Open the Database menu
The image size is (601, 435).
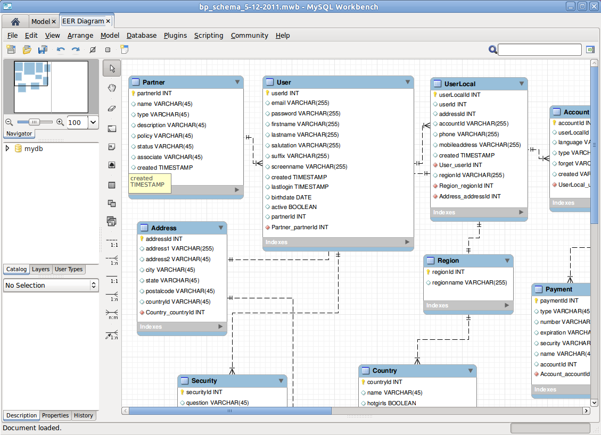142,35
